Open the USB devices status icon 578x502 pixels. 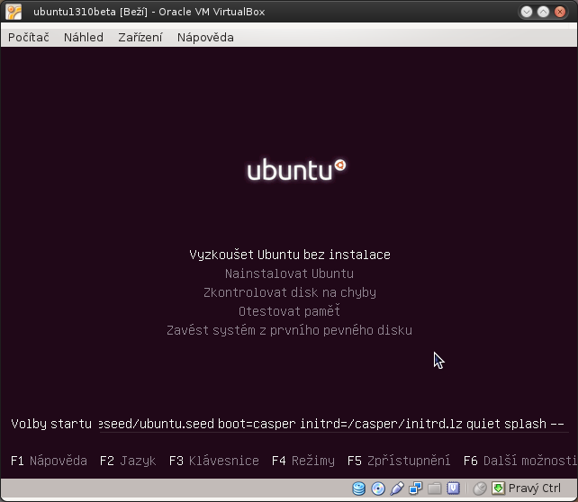397,489
